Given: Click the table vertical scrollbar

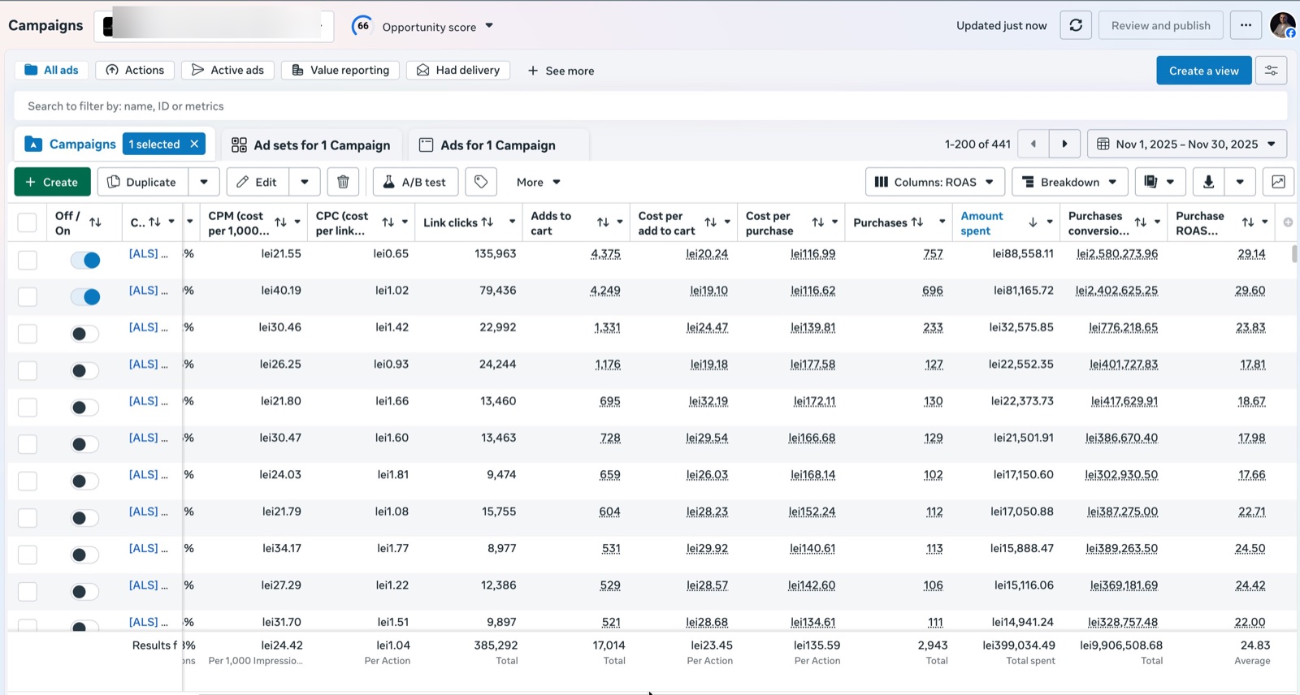Looking at the screenshot, I should point(1293,254).
